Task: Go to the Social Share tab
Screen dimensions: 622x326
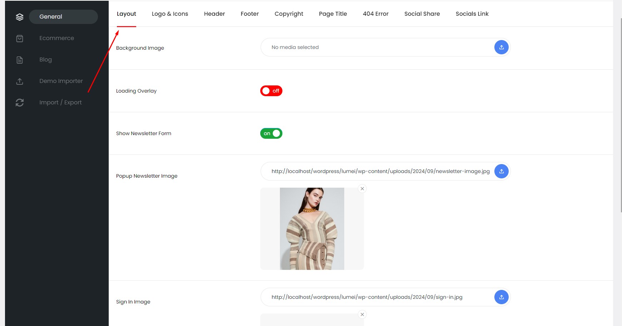Action: pyautogui.click(x=422, y=14)
